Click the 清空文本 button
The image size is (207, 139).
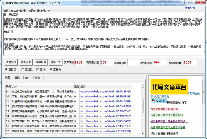pos(11,62)
